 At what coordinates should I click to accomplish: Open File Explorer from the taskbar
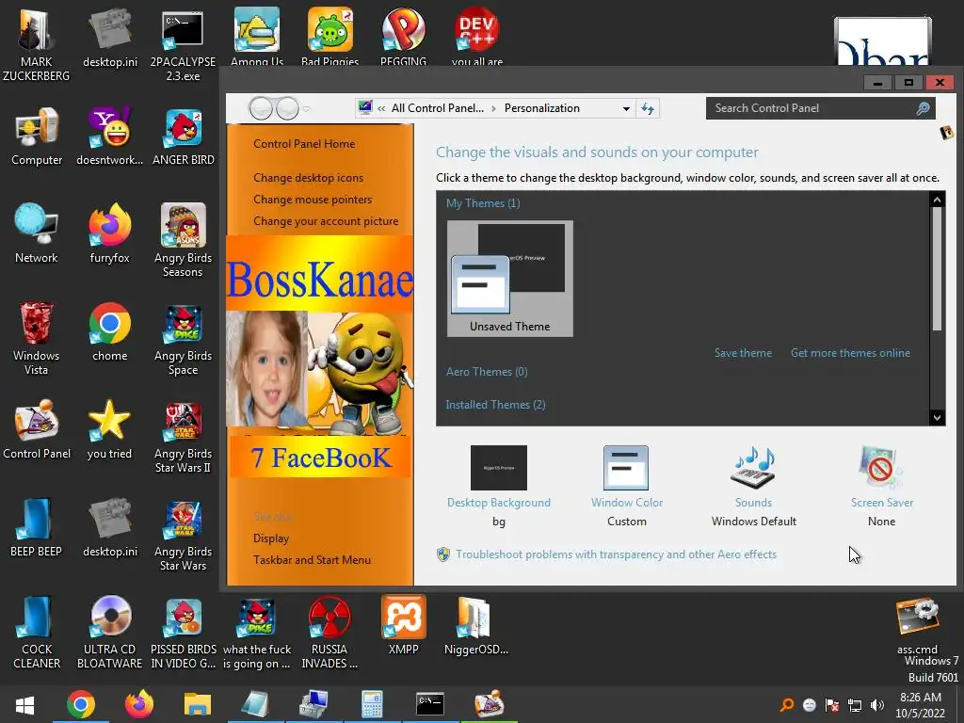click(x=198, y=704)
